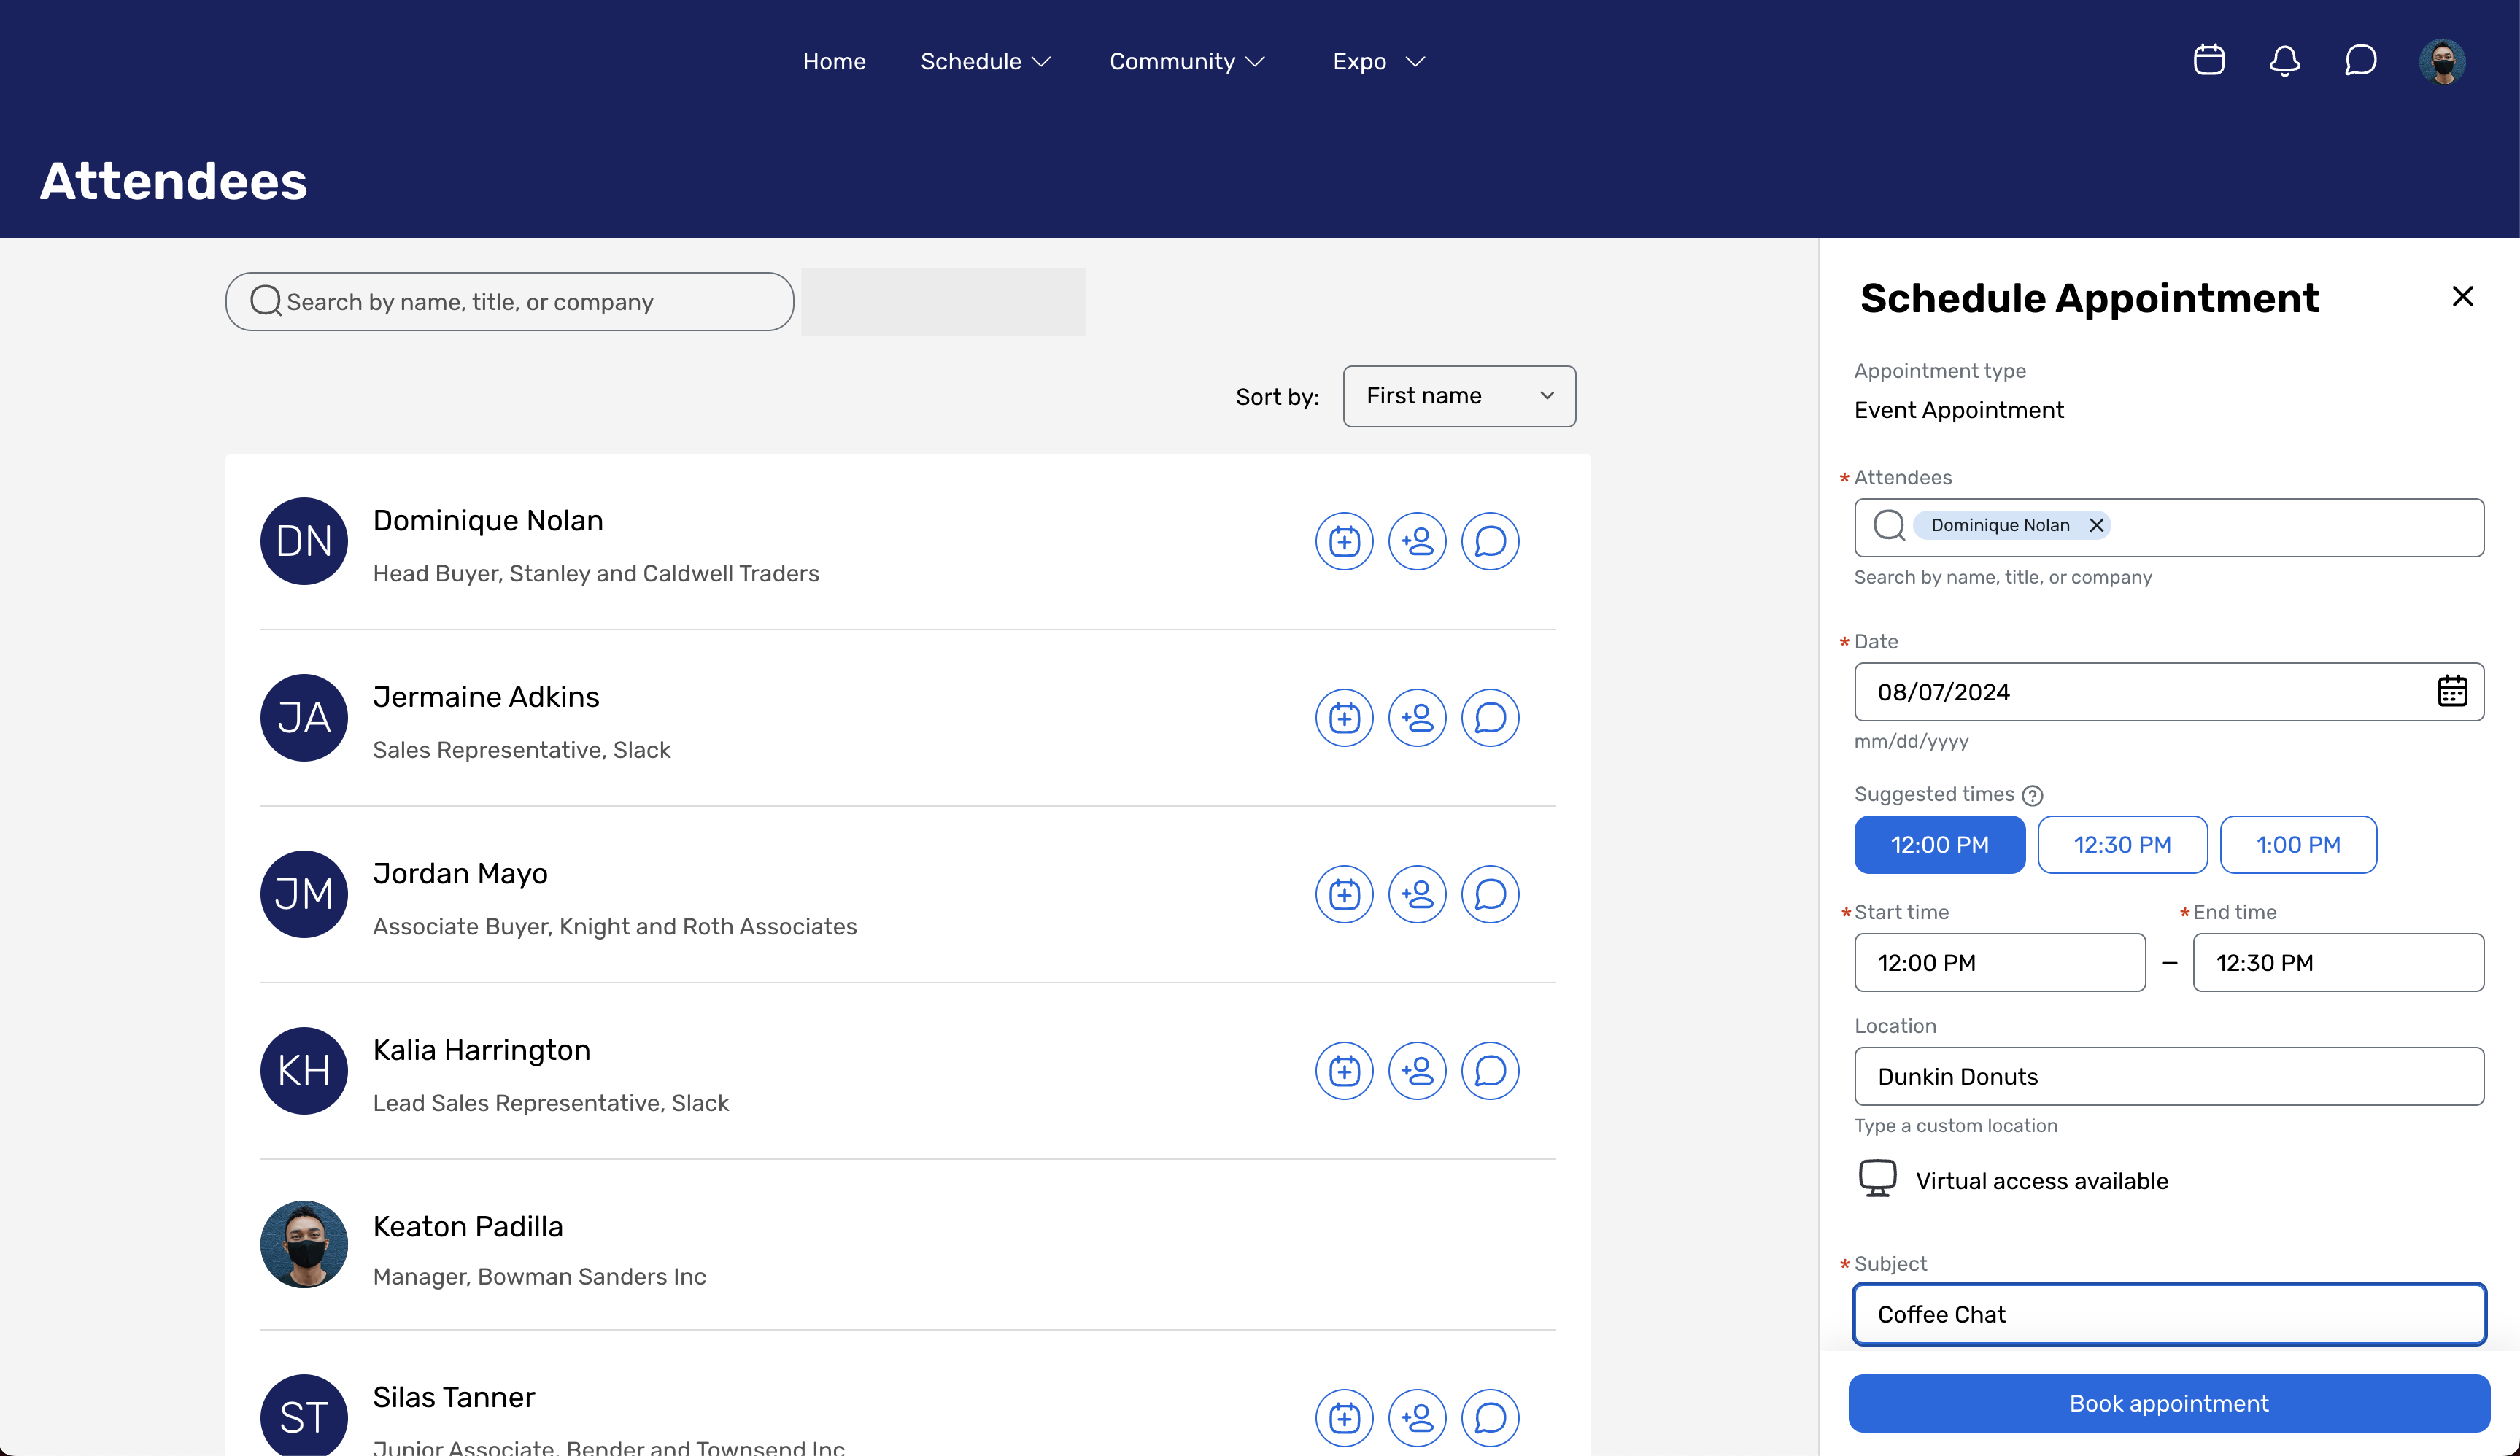Screen dimensions: 2520x1456
Task: Select the 1:00 PM suggested time
Action: [2298, 844]
